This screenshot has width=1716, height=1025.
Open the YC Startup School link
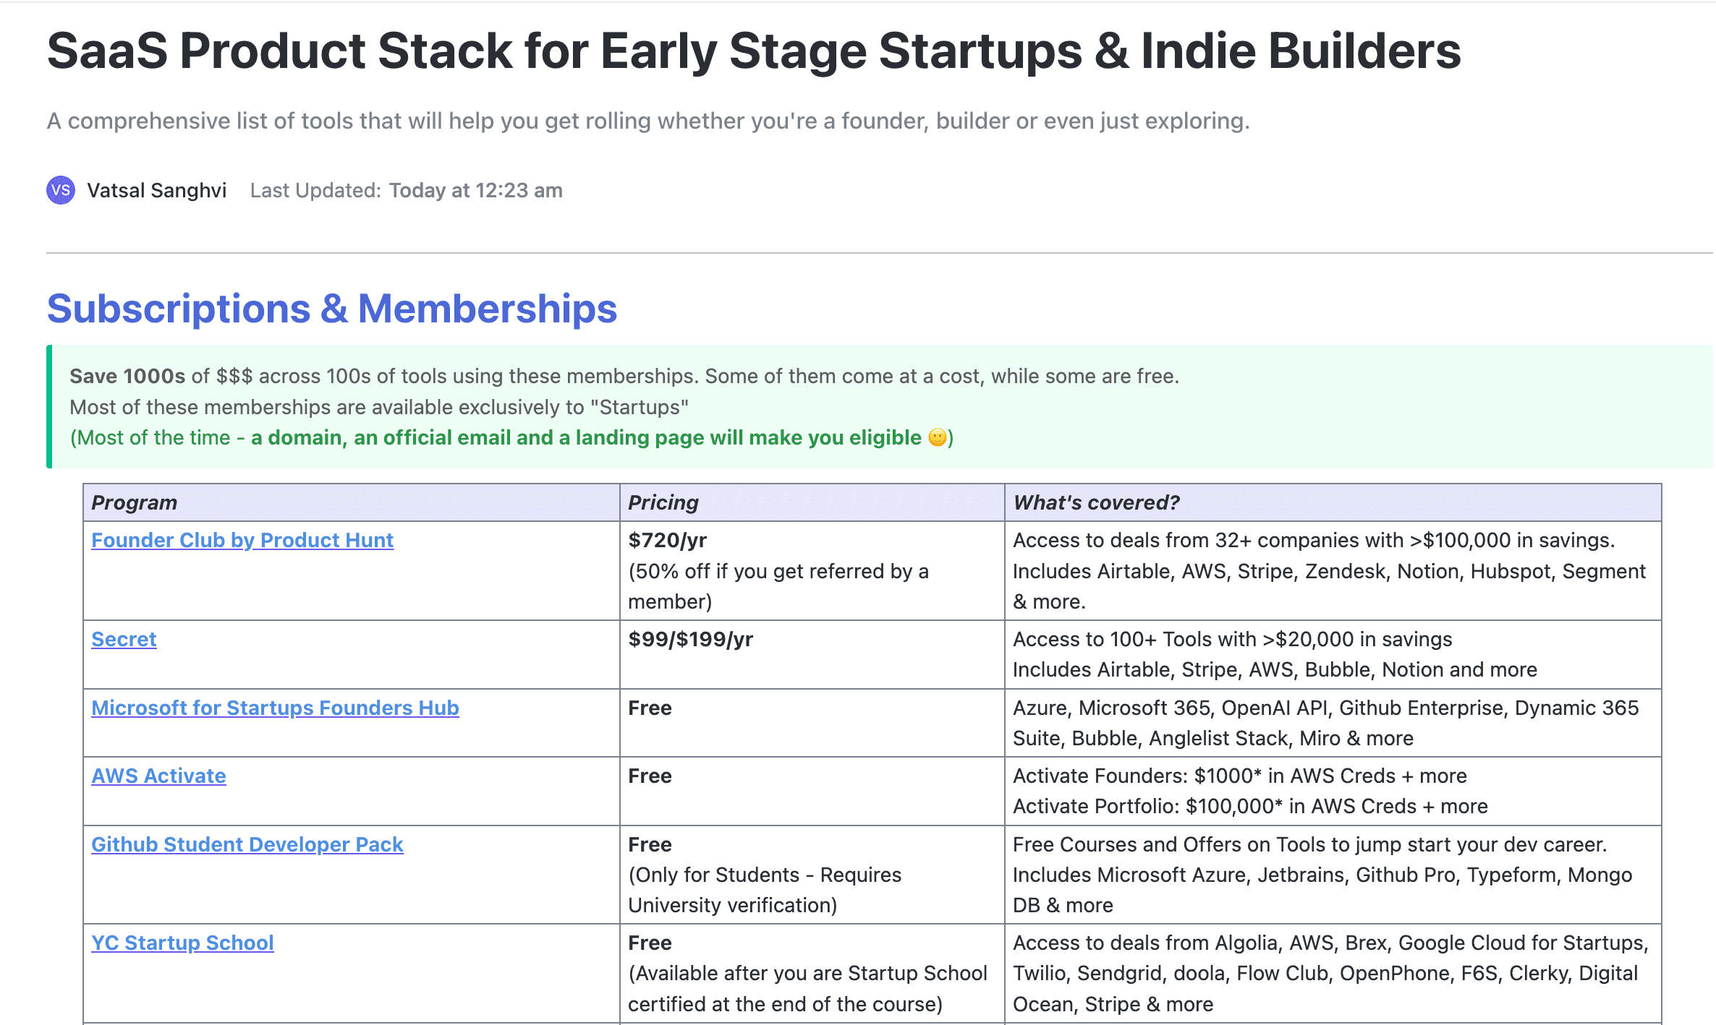(182, 943)
